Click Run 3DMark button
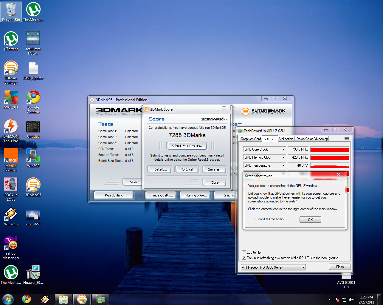This screenshot has width=383, height=305. coord(114,195)
